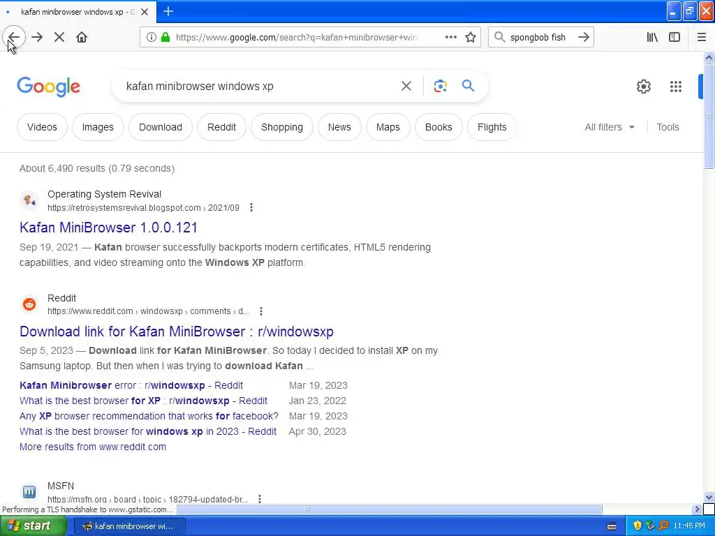
Task: Search by image with Google Lens
Action: 440,86
